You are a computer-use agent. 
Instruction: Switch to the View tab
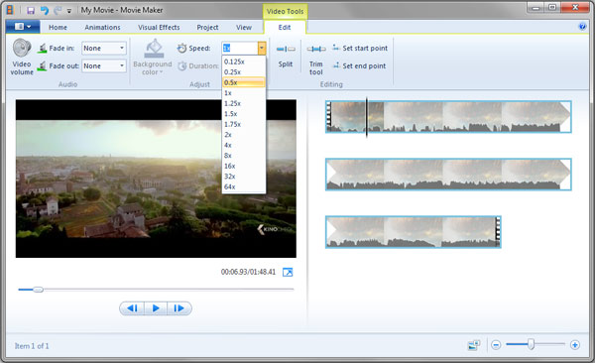tap(244, 28)
